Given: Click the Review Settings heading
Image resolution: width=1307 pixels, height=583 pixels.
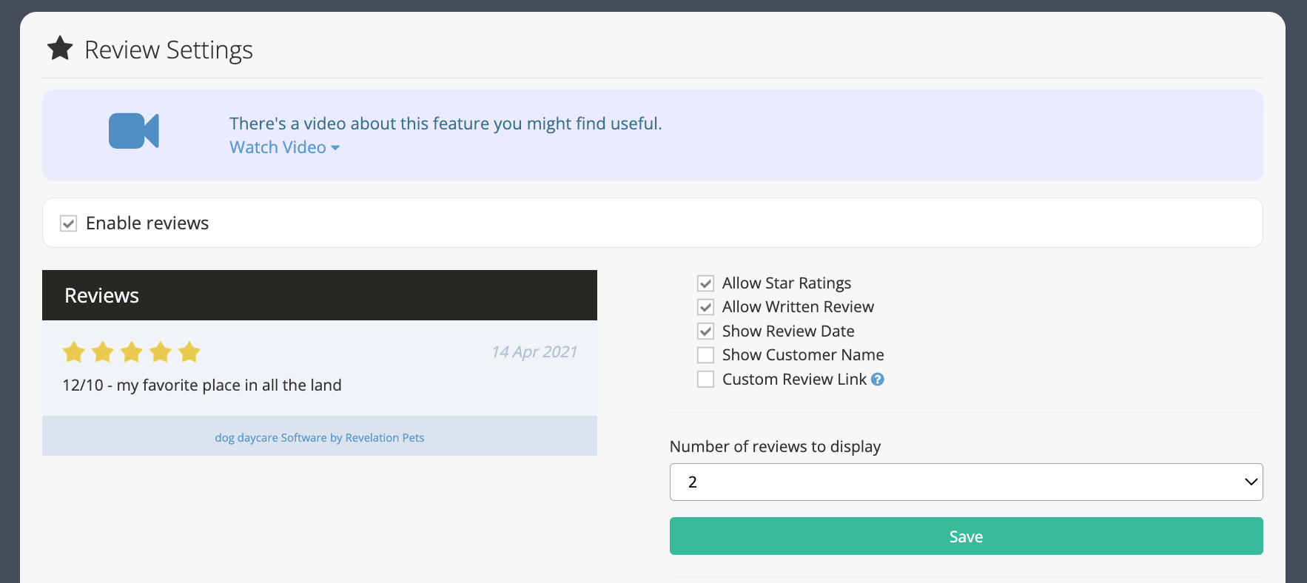Looking at the screenshot, I should coord(169,50).
